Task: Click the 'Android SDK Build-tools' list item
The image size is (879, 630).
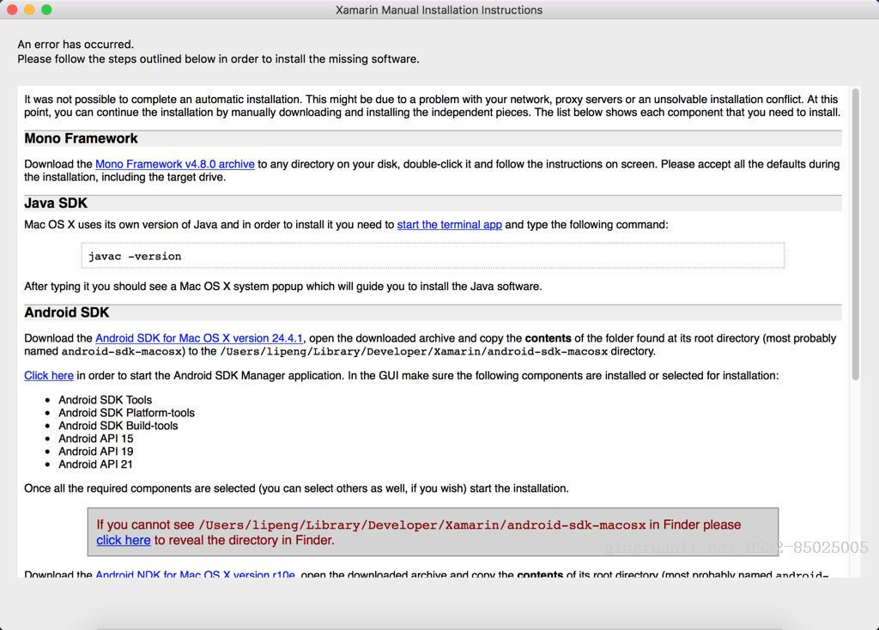Action: click(118, 426)
